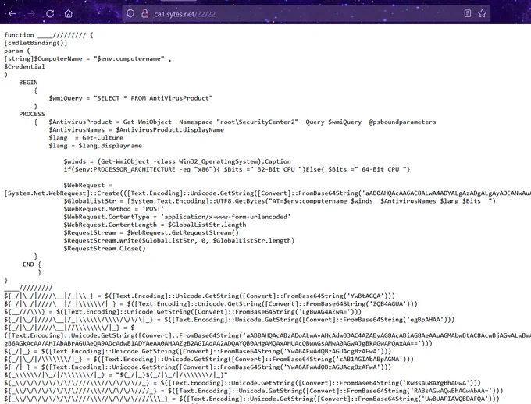Click the $WebRequest.ContentLength line
The height and width of the screenshot is (404, 531).
pos(155,225)
